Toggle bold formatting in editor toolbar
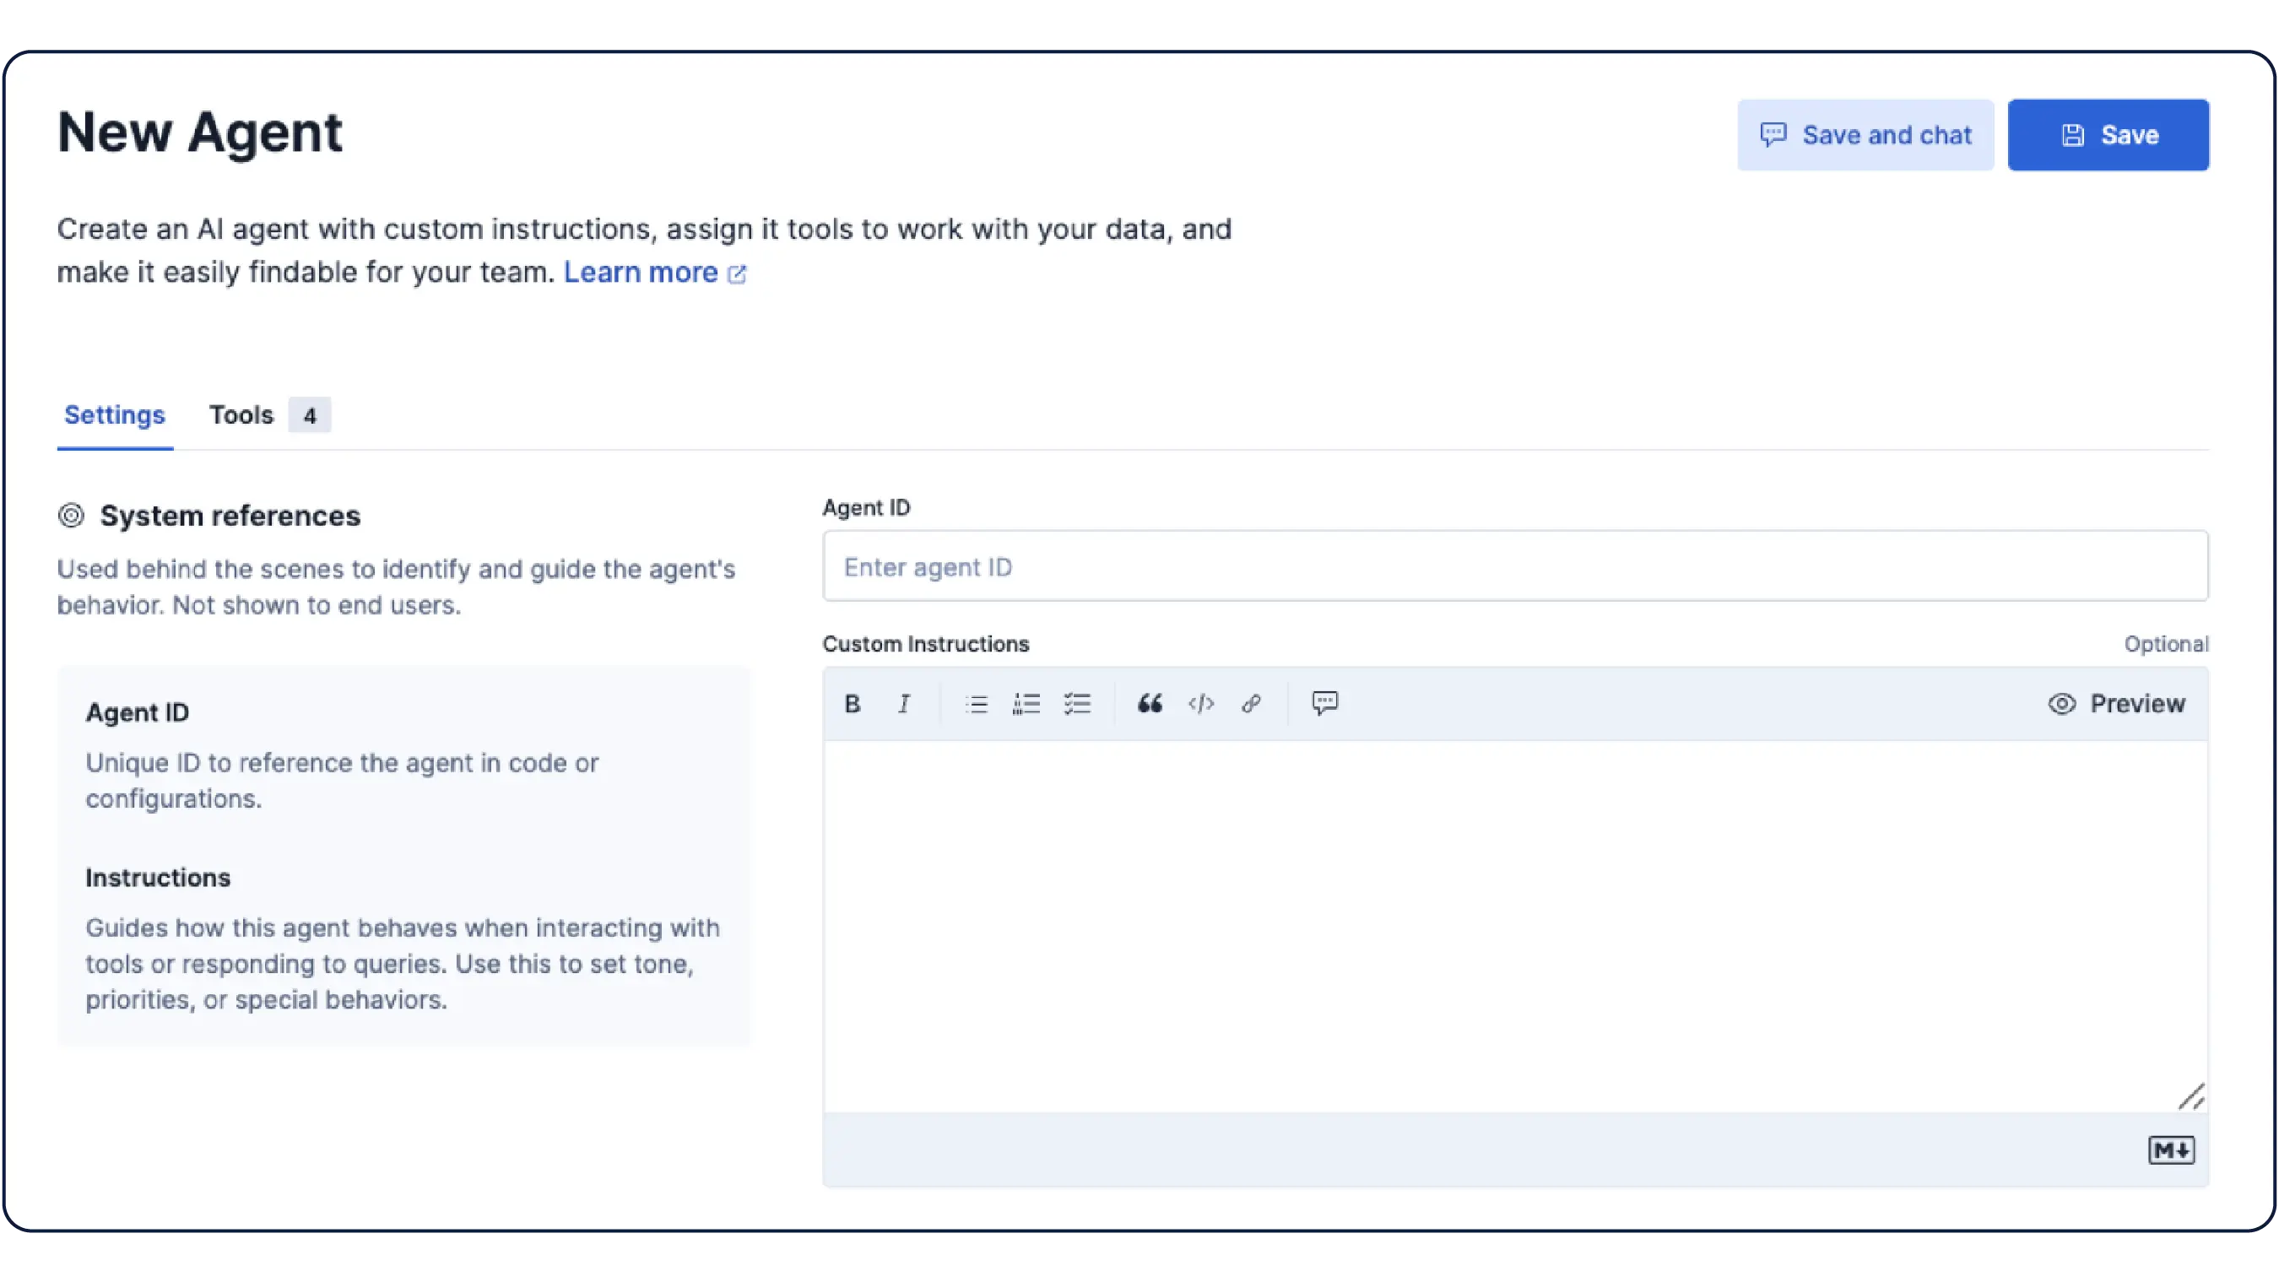The image size is (2279, 1282). pyautogui.click(x=852, y=704)
